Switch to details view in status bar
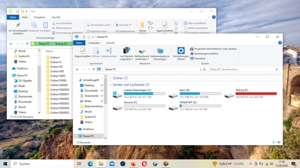This screenshot has height=168, width=300. (274, 142)
